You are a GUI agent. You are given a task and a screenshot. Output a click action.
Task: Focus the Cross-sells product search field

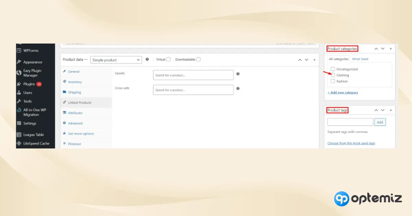click(193, 90)
